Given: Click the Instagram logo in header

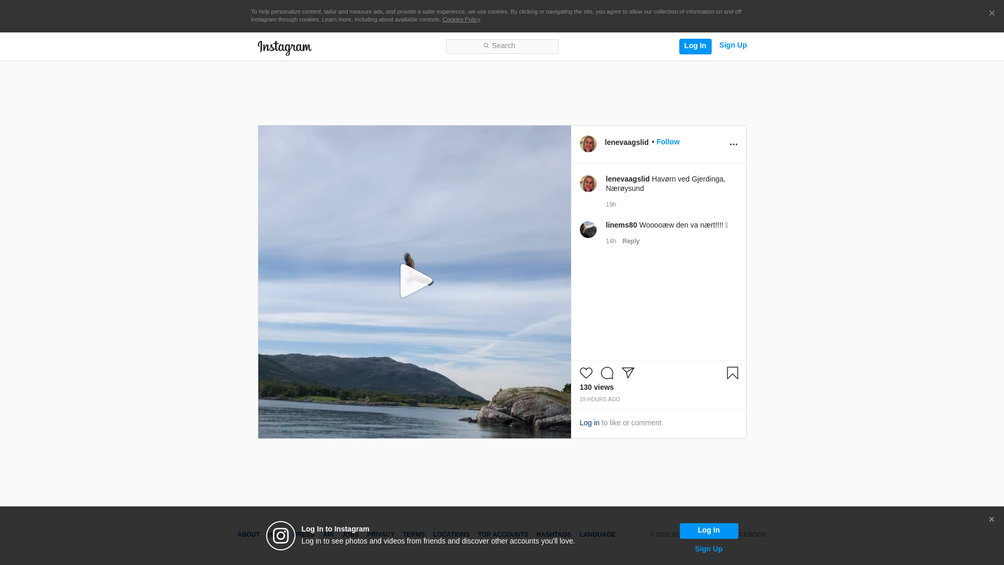Looking at the screenshot, I should (284, 48).
